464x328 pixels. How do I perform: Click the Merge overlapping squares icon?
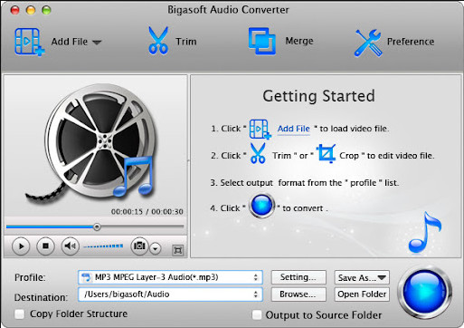(x=261, y=41)
